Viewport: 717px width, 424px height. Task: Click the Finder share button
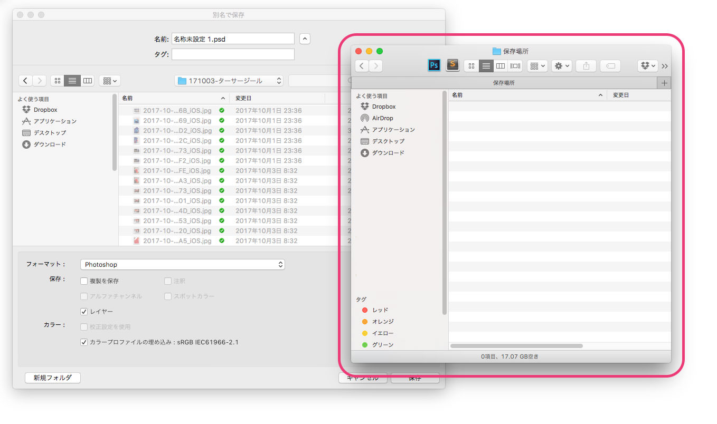point(586,66)
